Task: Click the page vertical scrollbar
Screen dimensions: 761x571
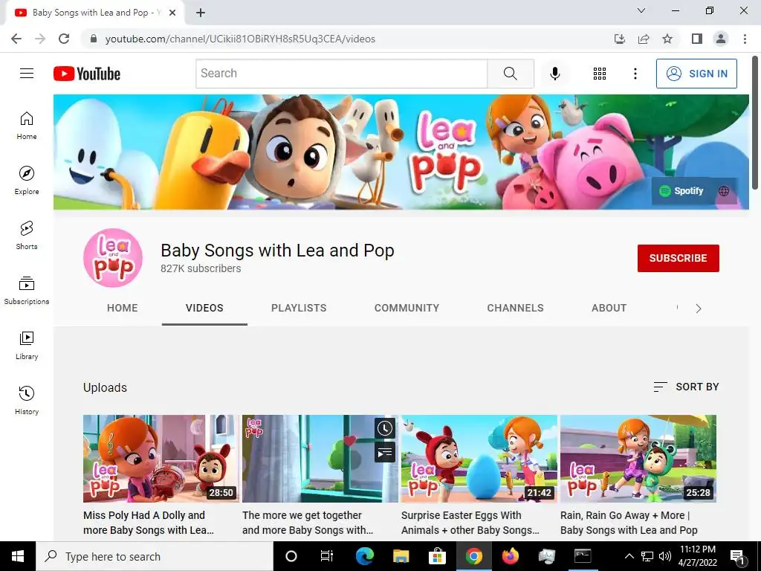Action: pos(755,123)
